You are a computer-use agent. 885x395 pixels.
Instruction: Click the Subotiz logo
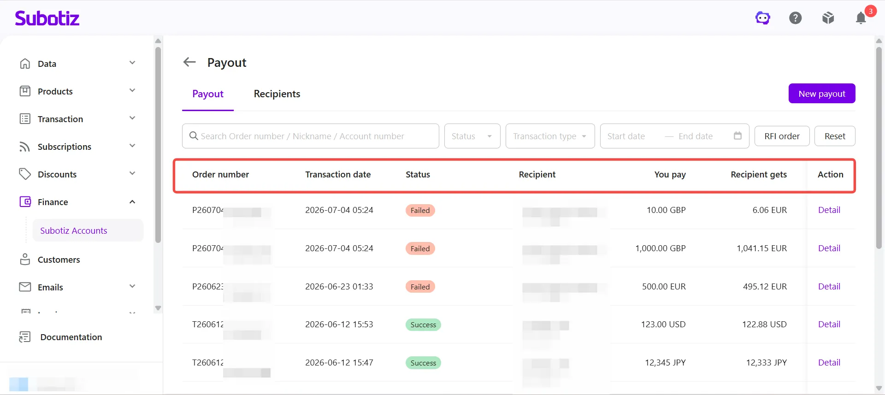pyautogui.click(x=47, y=18)
